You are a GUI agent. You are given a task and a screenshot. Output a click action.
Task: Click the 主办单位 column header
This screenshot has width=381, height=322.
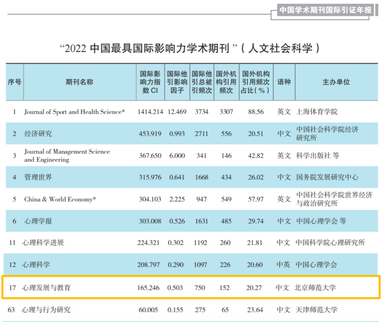336,82
